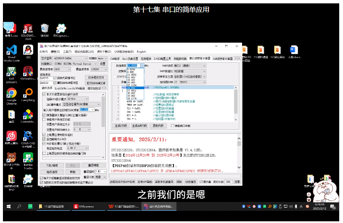Select 24.000 in the frequency list
Viewport: 343px width, 223px height.
tap(135, 88)
